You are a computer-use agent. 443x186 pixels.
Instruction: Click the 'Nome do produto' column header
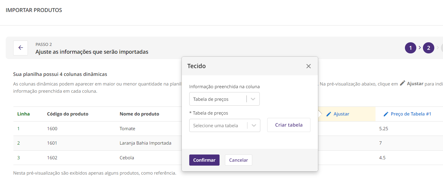(x=139, y=114)
